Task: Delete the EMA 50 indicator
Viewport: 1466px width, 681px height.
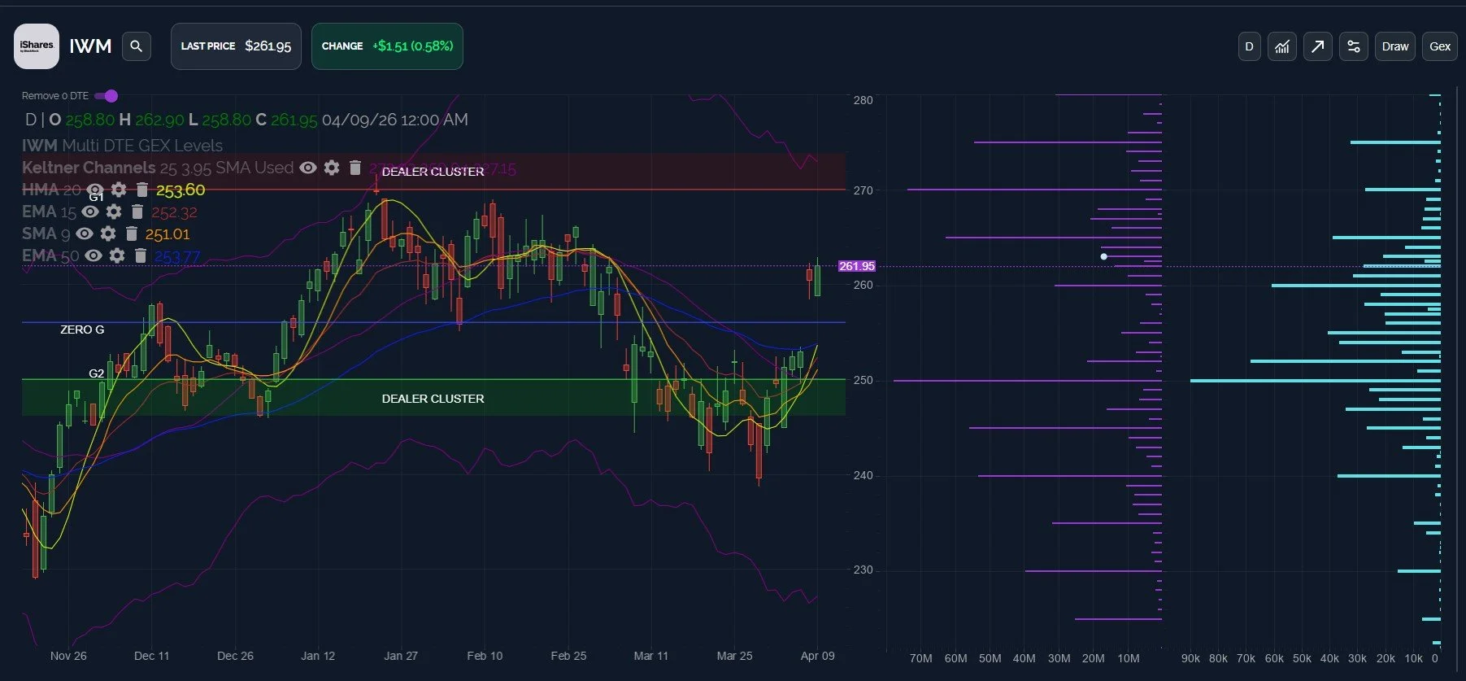Action: pyautogui.click(x=141, y=255)
